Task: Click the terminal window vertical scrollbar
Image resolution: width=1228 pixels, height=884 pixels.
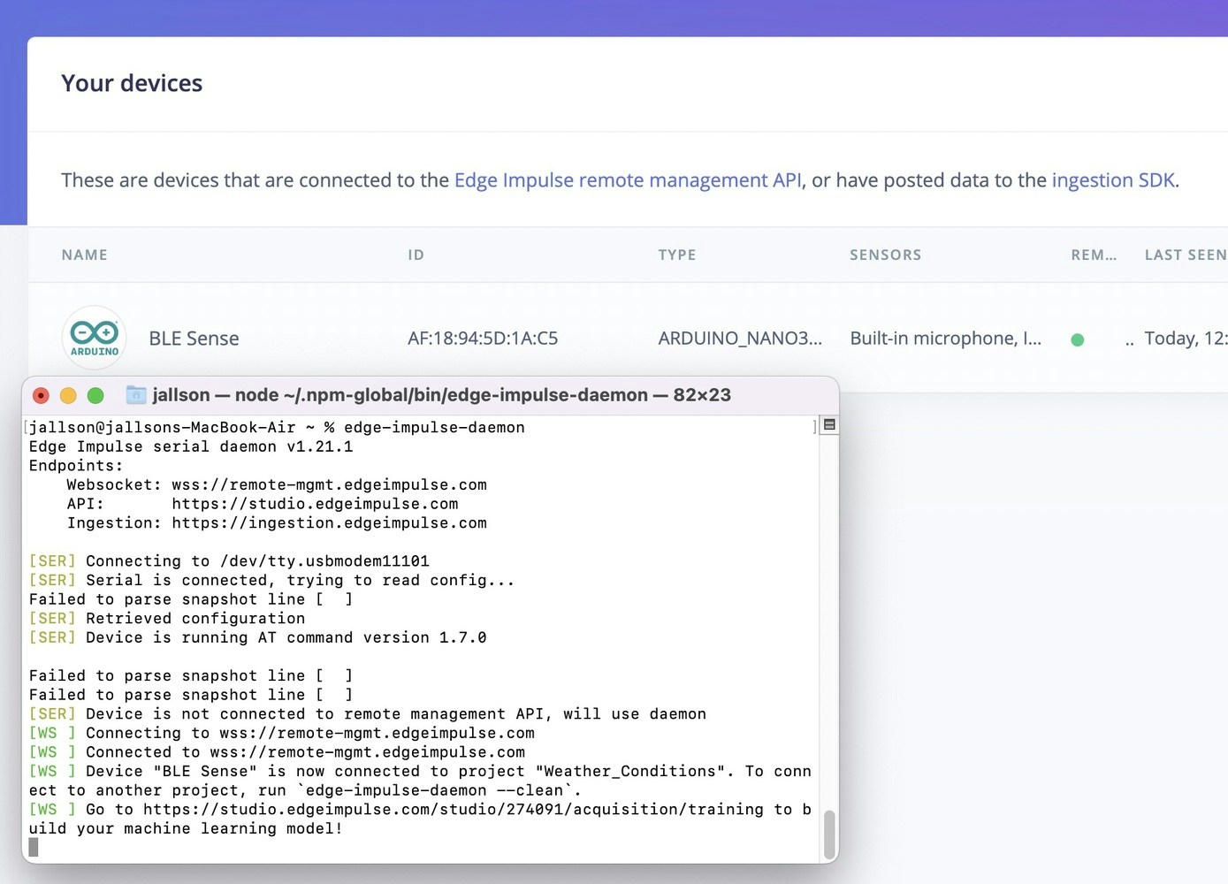Action: tap(829, 834)
